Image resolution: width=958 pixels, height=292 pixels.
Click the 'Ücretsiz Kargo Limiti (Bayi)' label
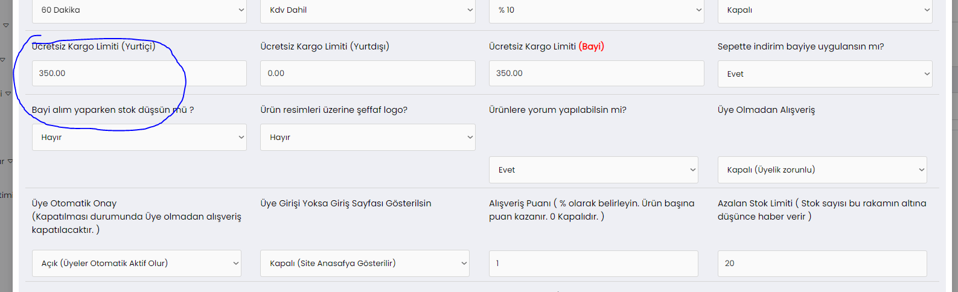(x=546, y=46)
